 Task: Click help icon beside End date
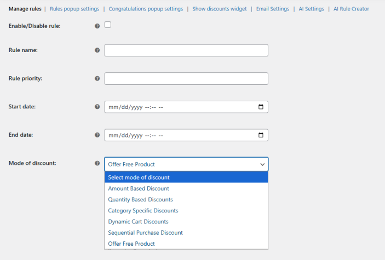(x=97, y=135)
